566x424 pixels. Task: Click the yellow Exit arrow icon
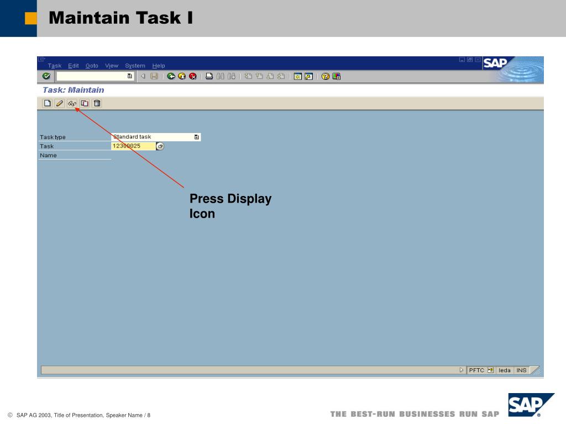click(x=182, y=76)
